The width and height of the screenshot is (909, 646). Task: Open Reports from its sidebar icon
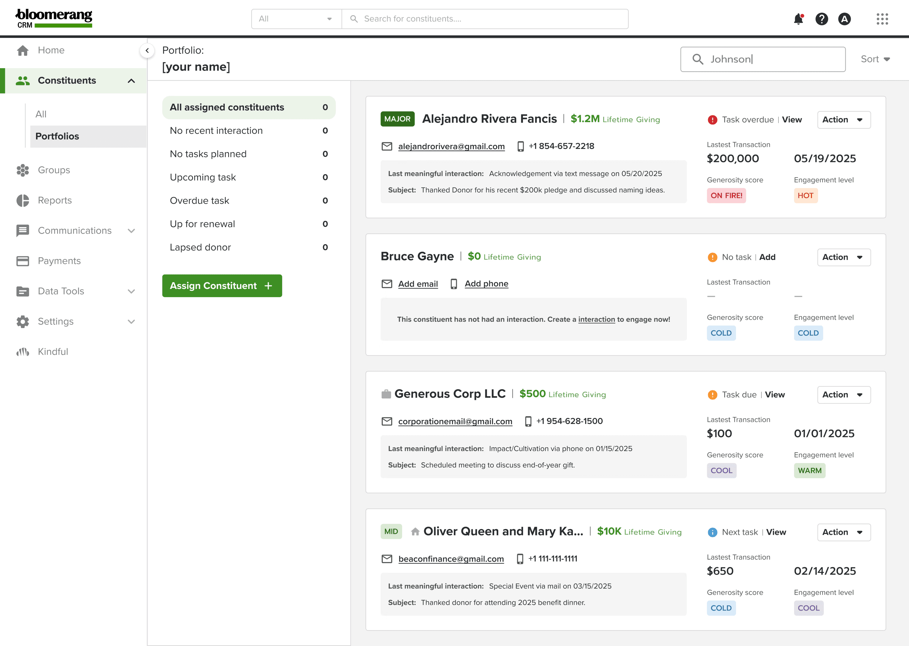[23, 200]
